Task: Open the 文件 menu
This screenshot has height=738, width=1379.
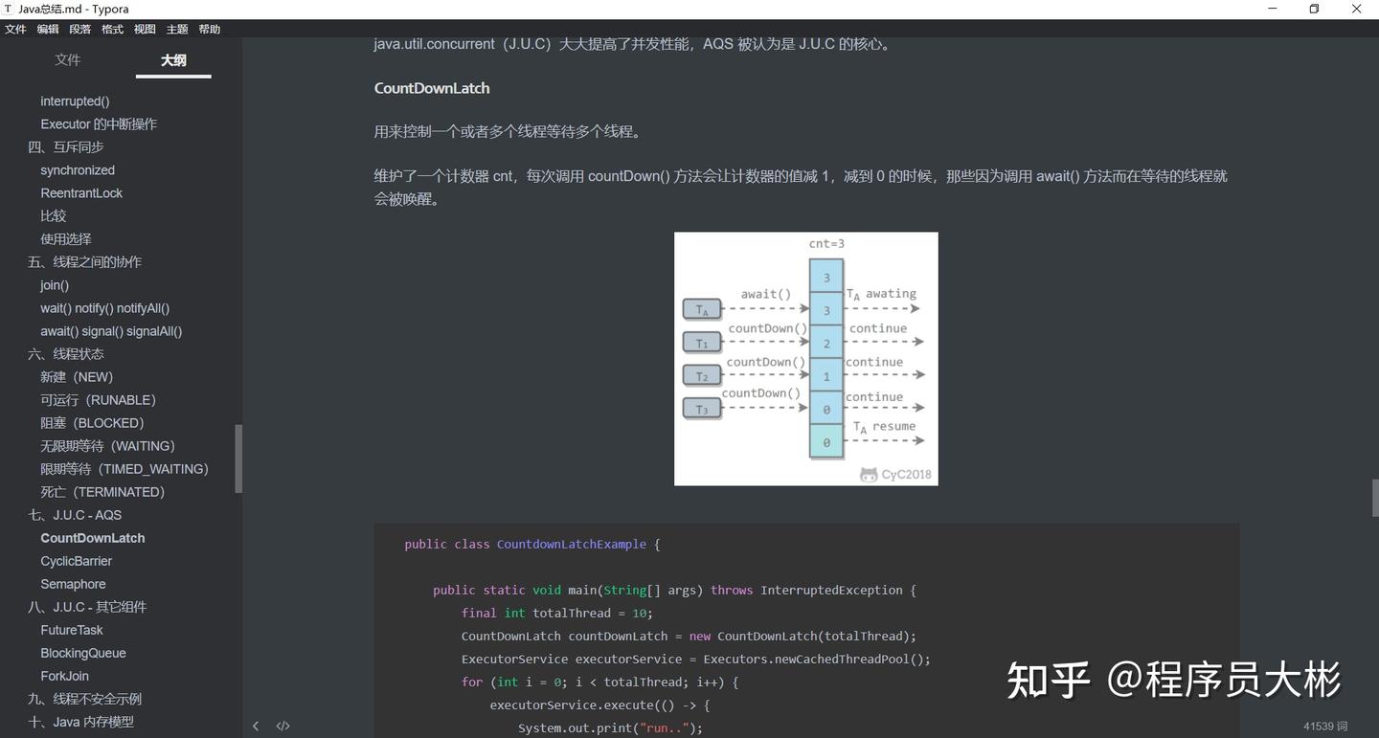Action: coord(15,29)
